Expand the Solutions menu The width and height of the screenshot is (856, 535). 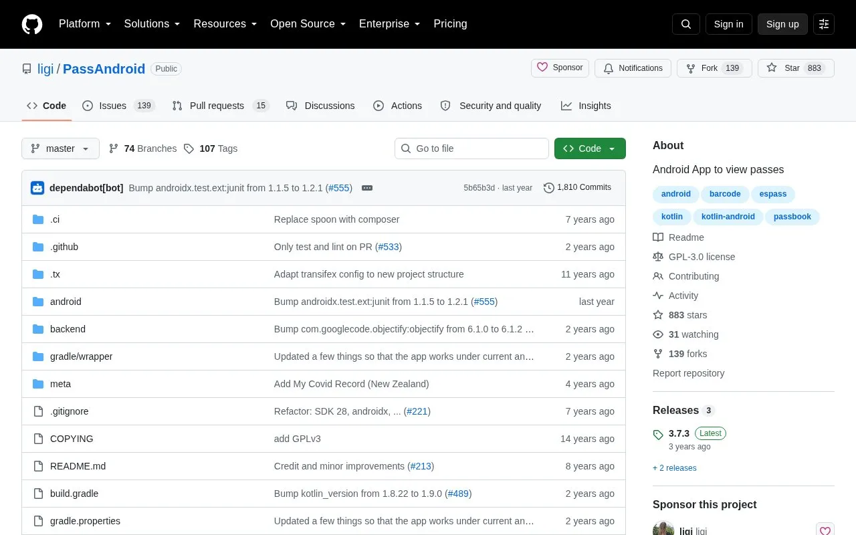click(x=152, y=24)
